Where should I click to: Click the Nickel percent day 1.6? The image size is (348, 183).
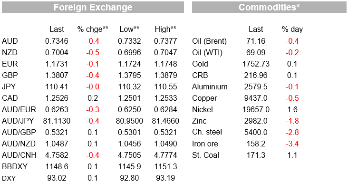coord(292,110)
